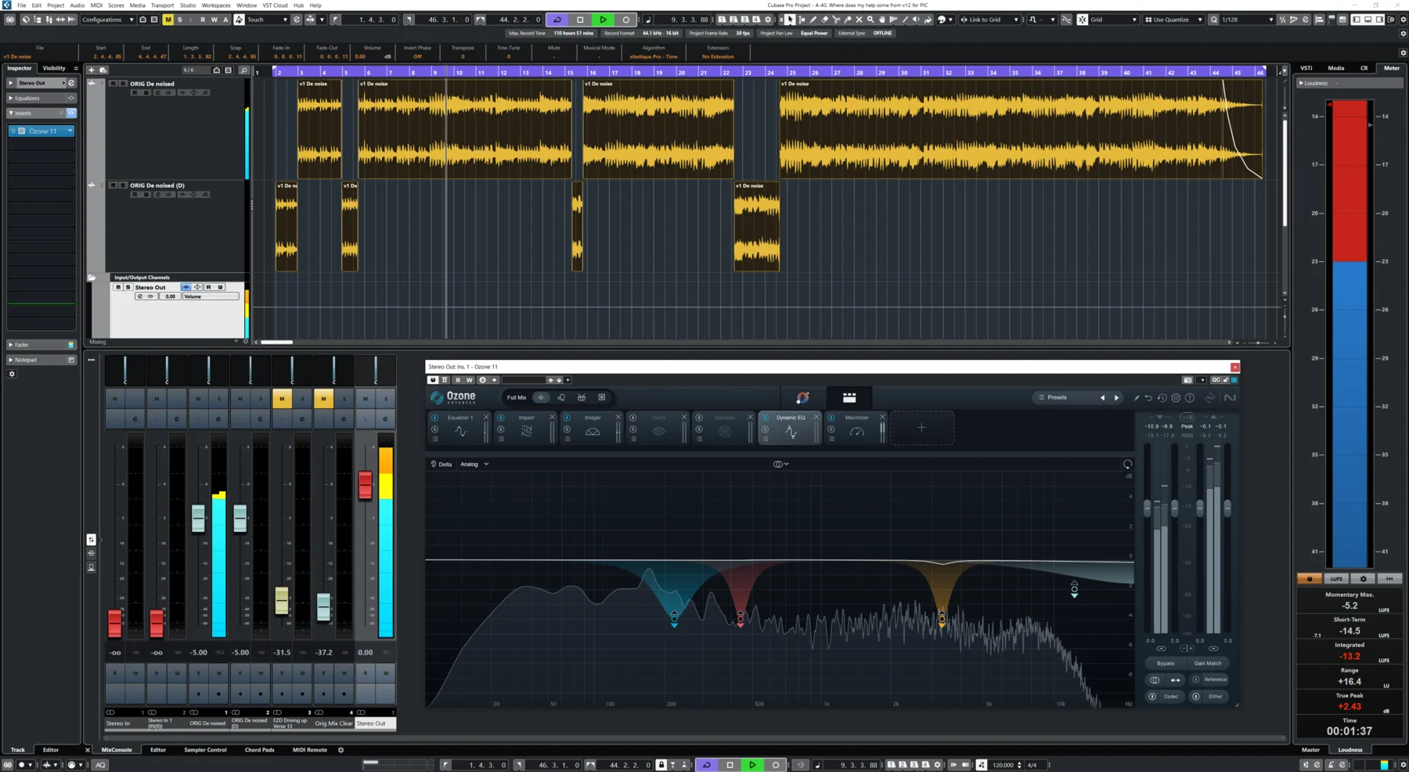
Task: Select the Glue tool
Action: click(x=848, y=20)
